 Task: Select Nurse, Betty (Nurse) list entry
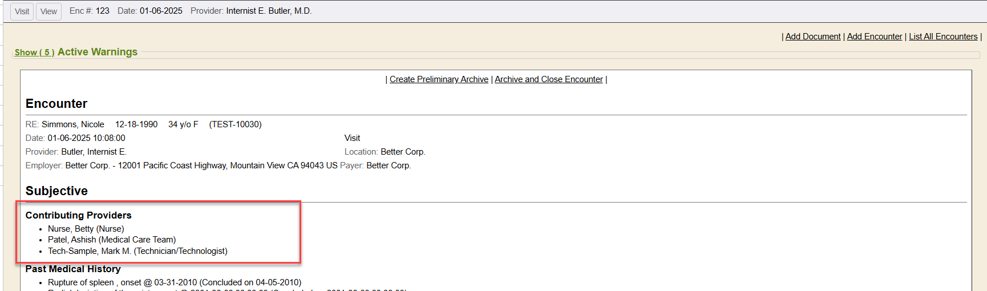tap(86, 229)
